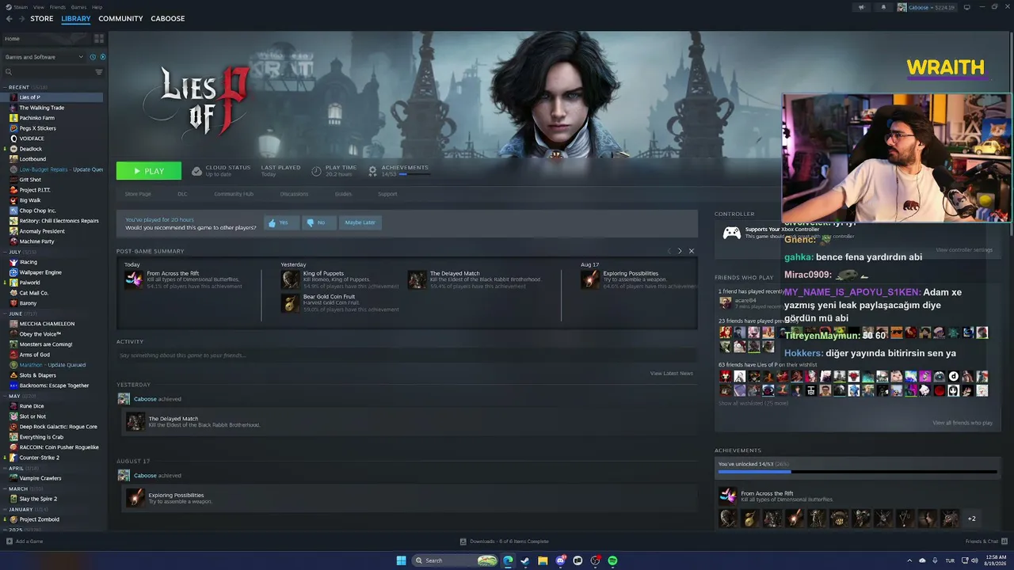Open King of Puppets achievement icon

[291, 279]
